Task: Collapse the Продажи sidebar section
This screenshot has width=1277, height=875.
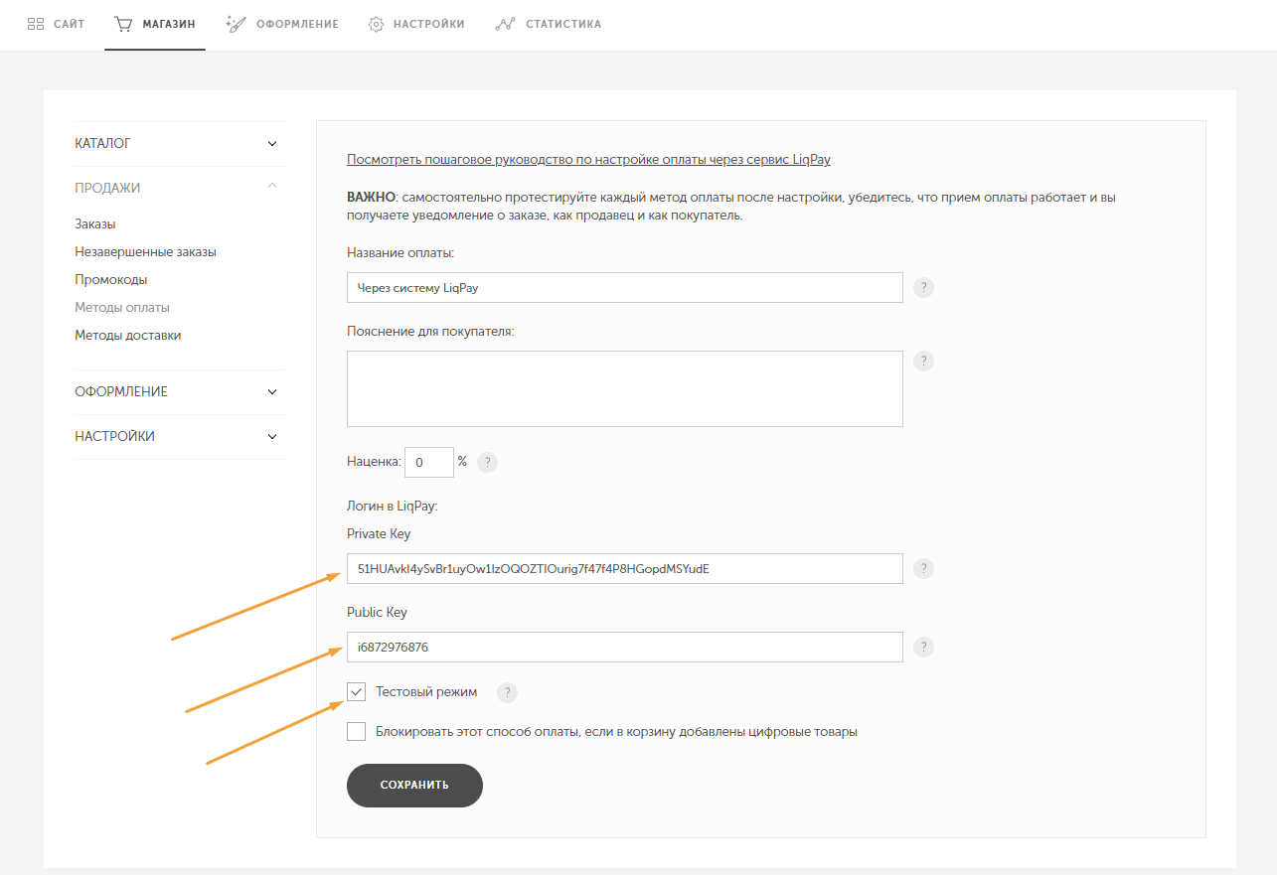Action: click(x=180, y=188)
